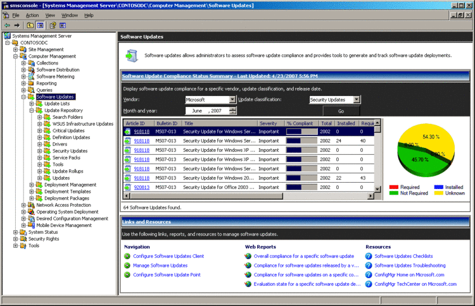Open the Update classification dropdown
Screen dimensions: 475x306
(357, 99)
